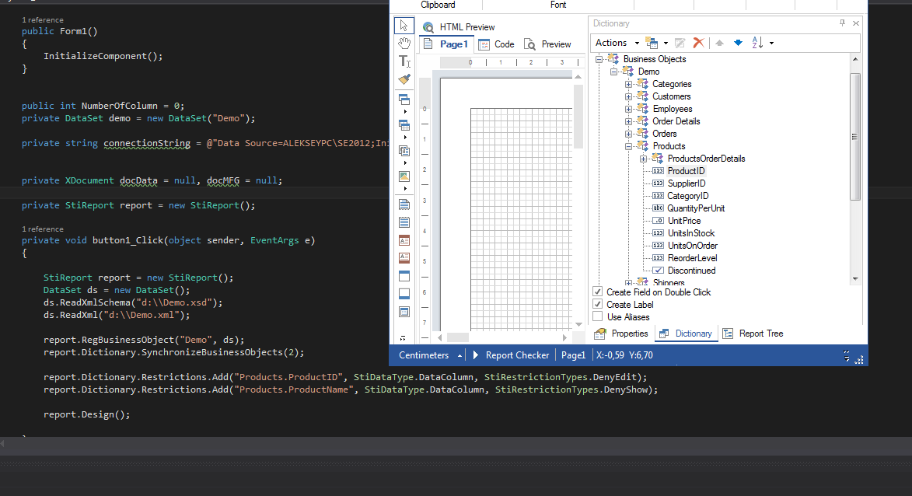Click button1_Click method name in code editor

(x=128, y=240)
